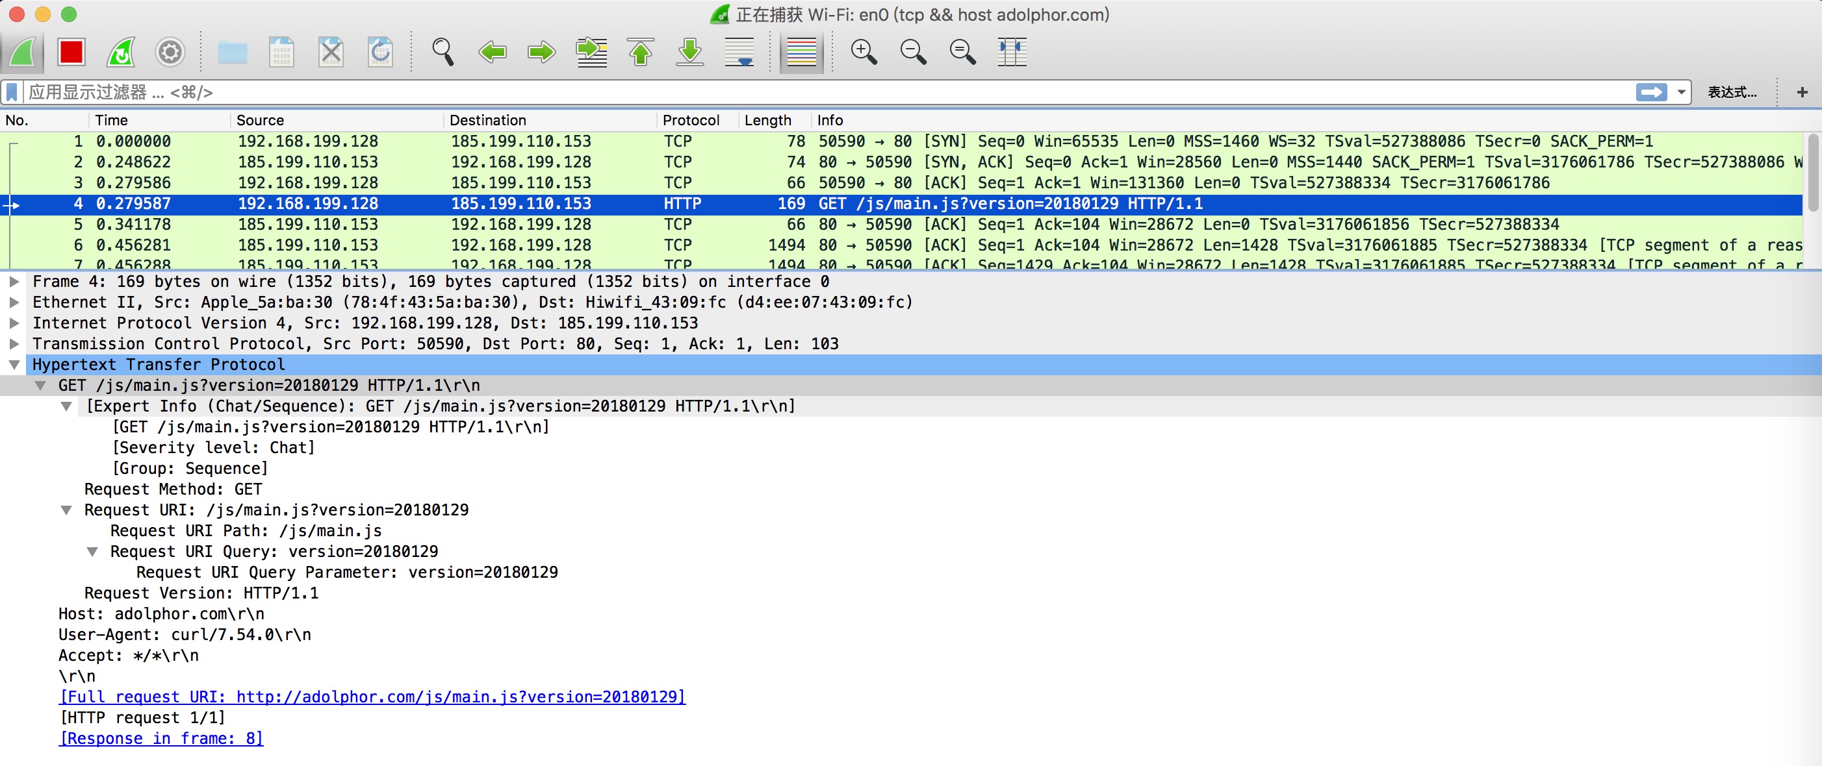Restart the current capture with green fin icon
The image size is (1822, 766).
[121, 53]
